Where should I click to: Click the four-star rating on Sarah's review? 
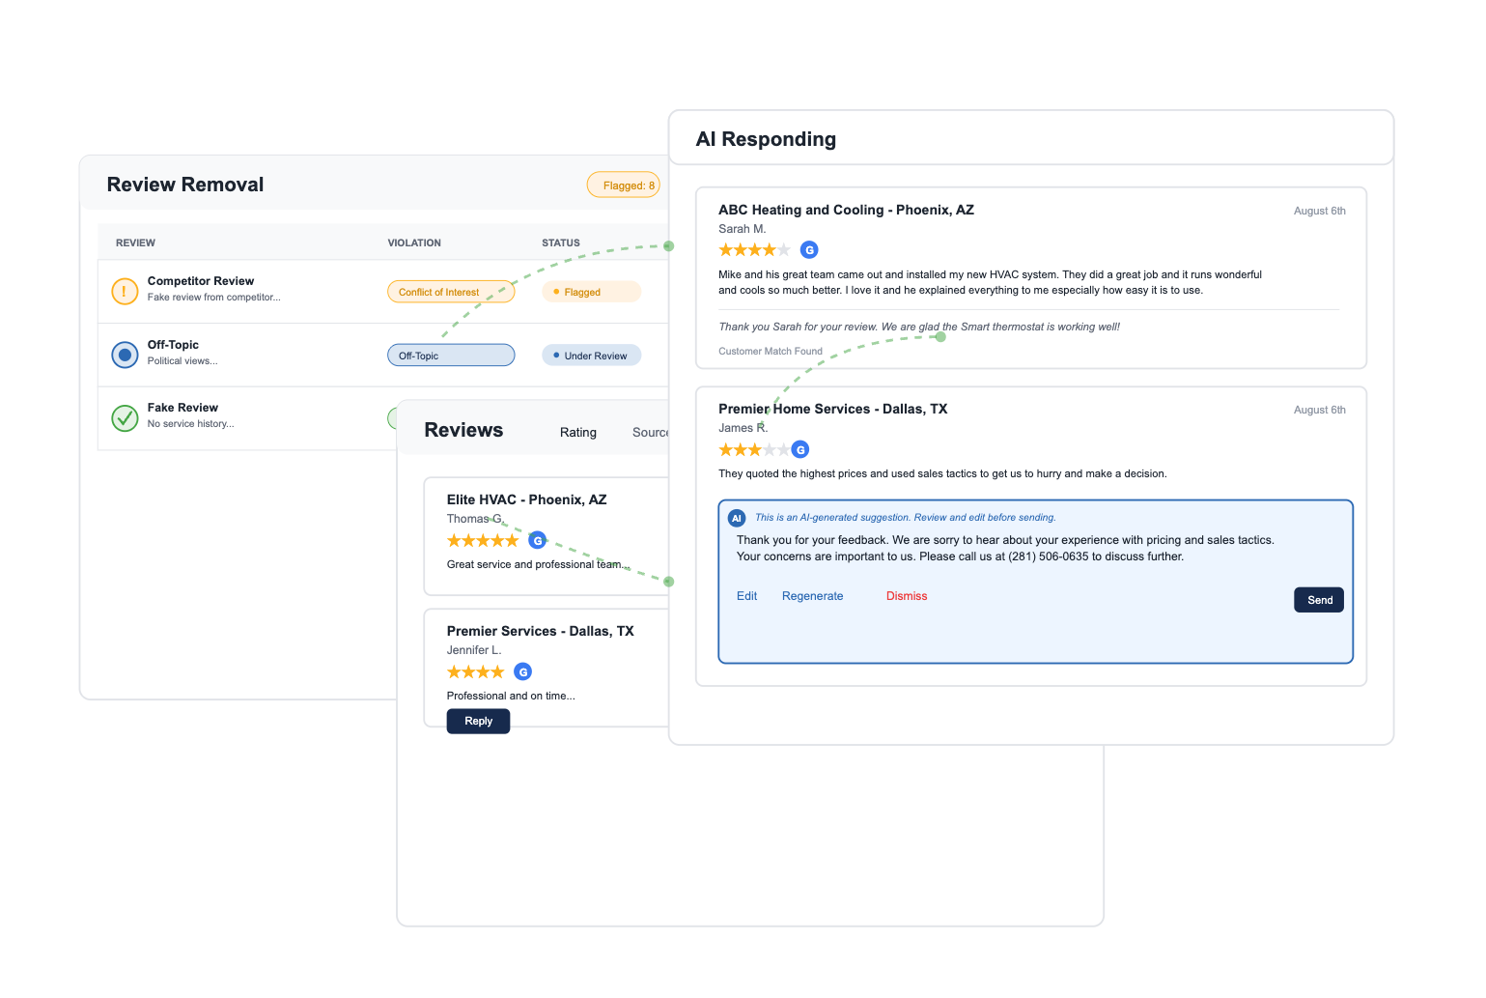[754, 250]
